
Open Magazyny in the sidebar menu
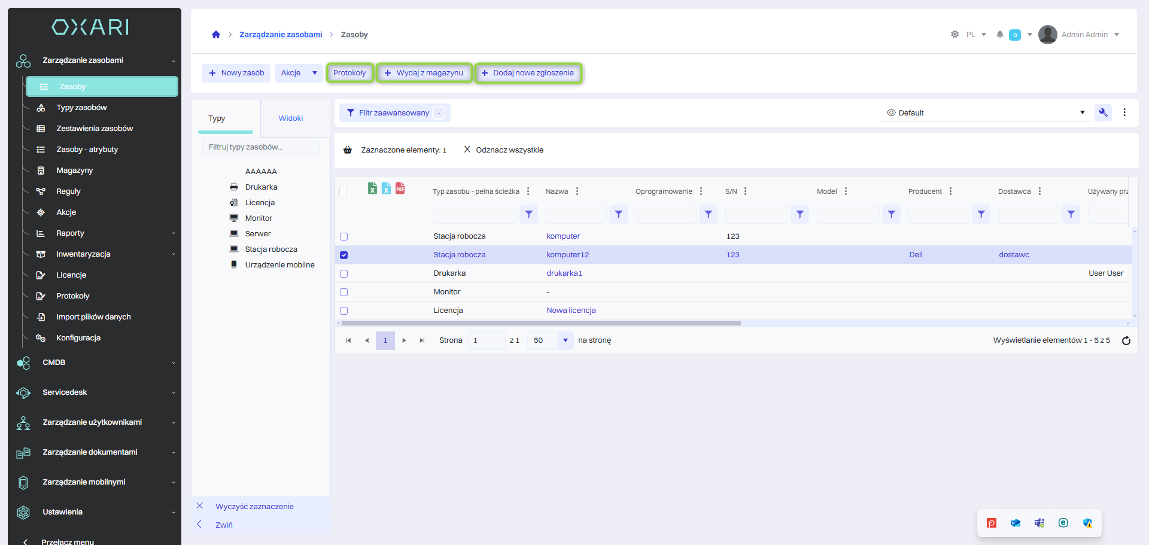tap(75, 170)
